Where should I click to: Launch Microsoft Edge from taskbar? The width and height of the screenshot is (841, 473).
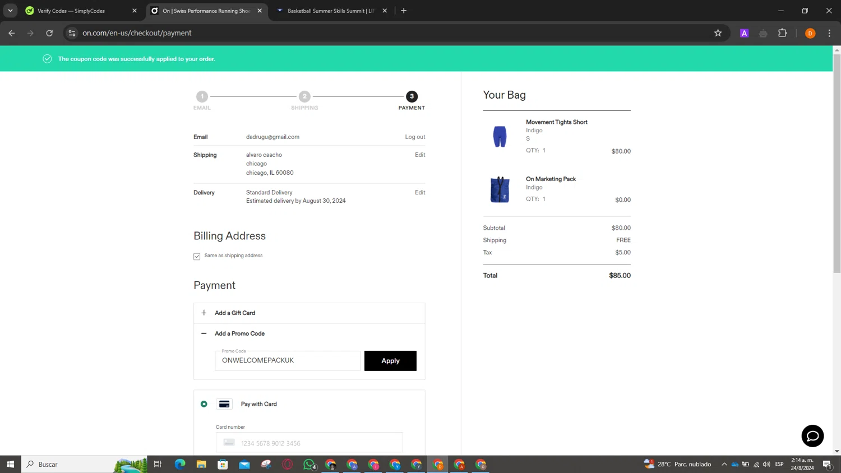(179, 464)
